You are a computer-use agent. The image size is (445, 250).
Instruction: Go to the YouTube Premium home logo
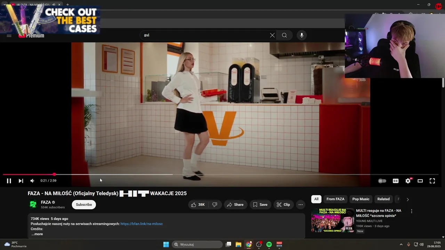tap(32, 35)
